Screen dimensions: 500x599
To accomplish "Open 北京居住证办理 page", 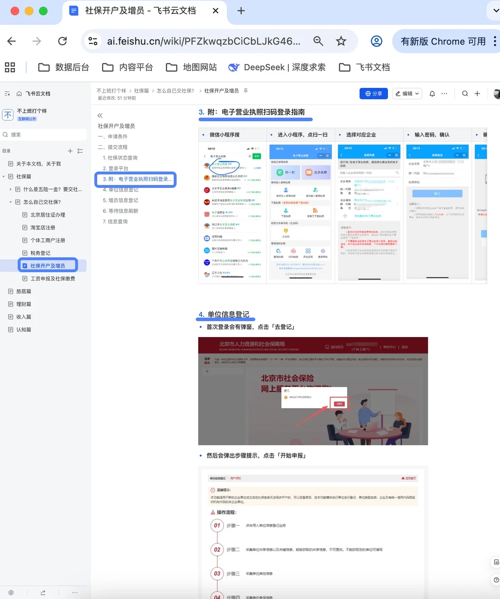I will (48, 215).
